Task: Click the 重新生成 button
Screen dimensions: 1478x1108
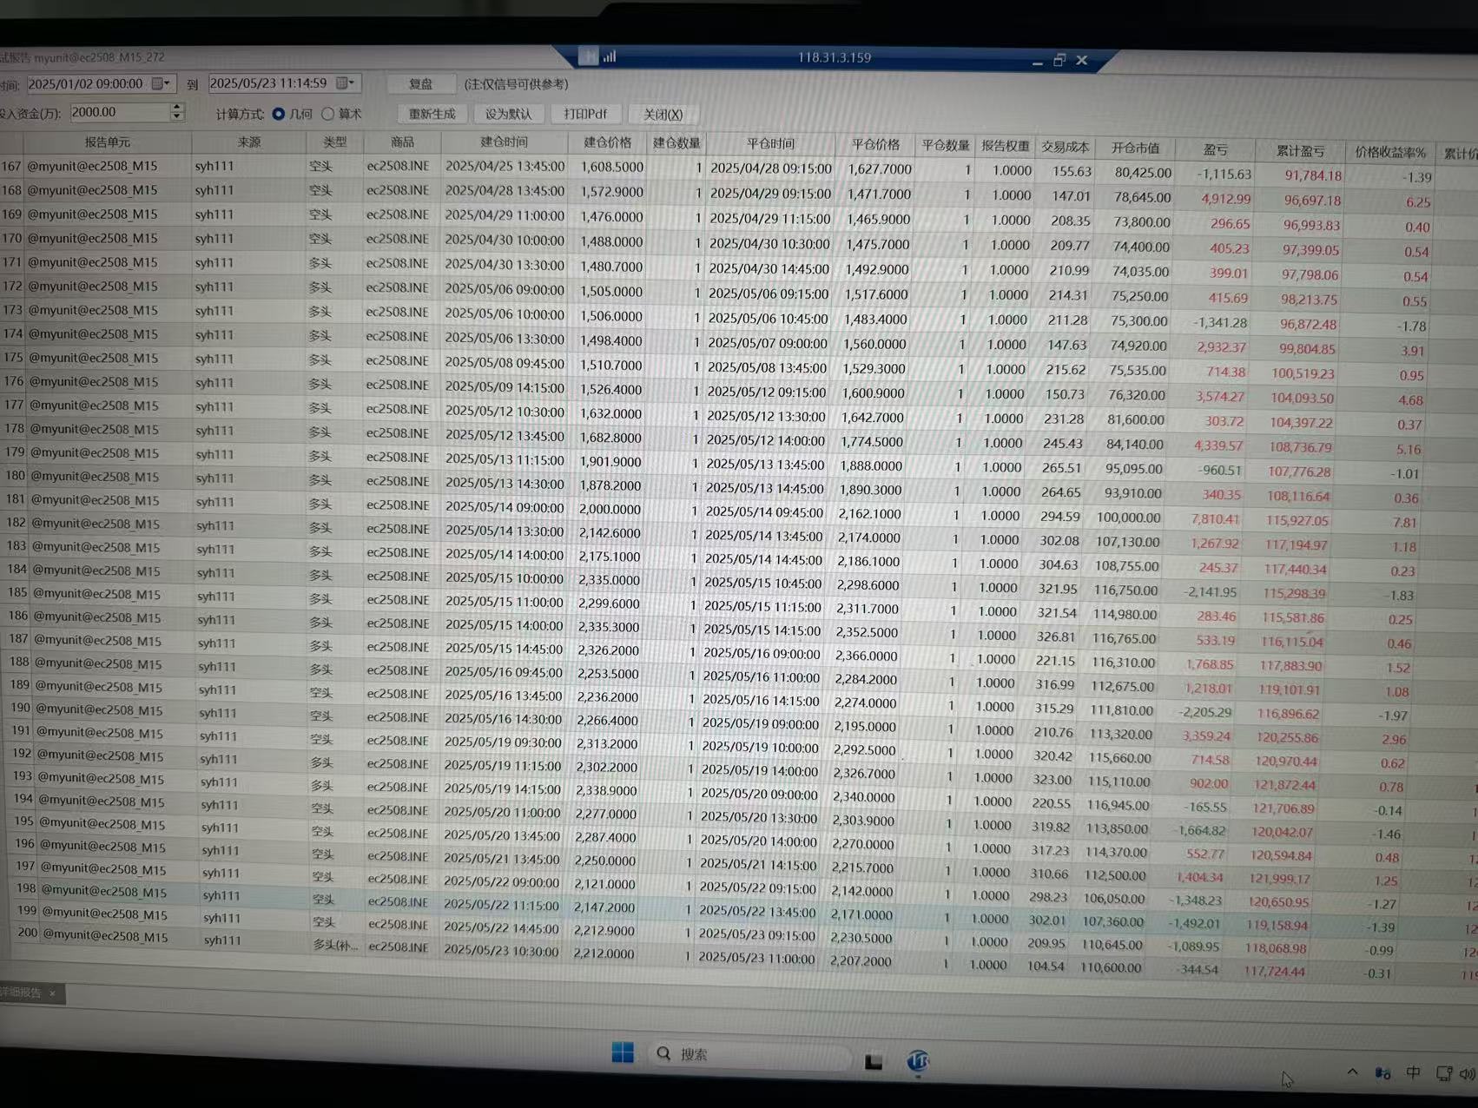Action: pos(432,114)
